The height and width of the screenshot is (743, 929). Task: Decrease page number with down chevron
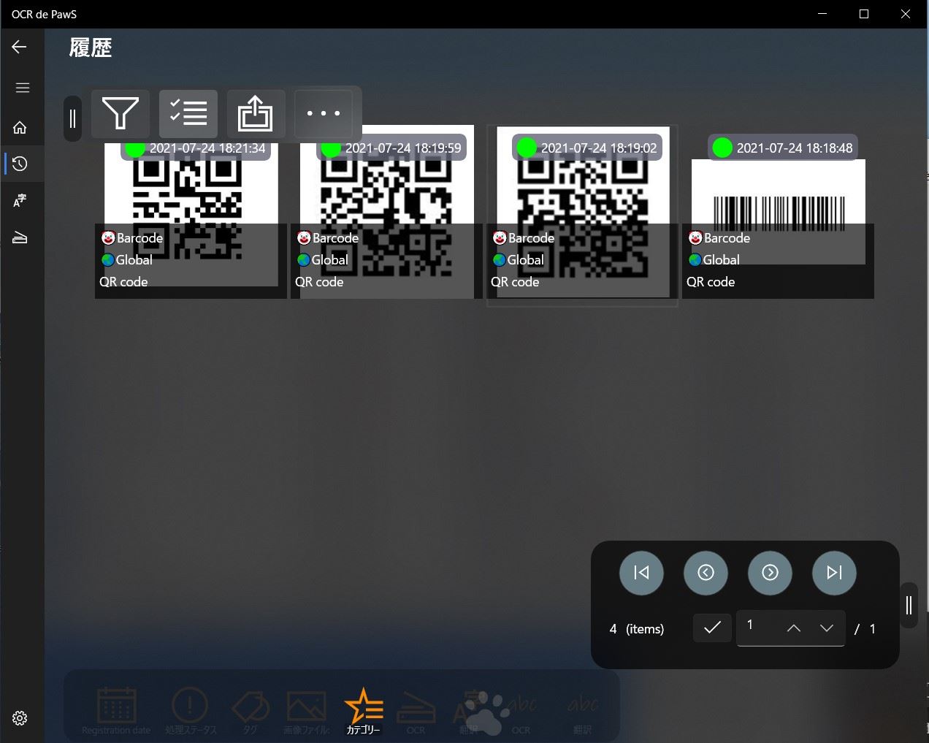[827, 628]
